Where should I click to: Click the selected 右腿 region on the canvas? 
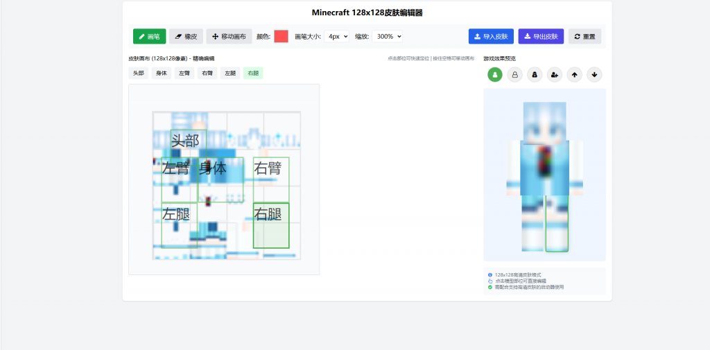(x=271, y=225)
